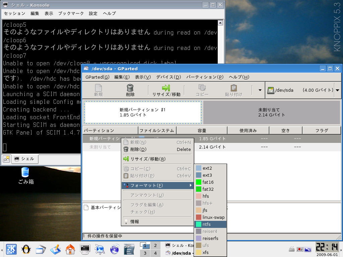Screen dimensions: 343x257
Task: Select hfs in the format submenu
Action: click(210, 196)
